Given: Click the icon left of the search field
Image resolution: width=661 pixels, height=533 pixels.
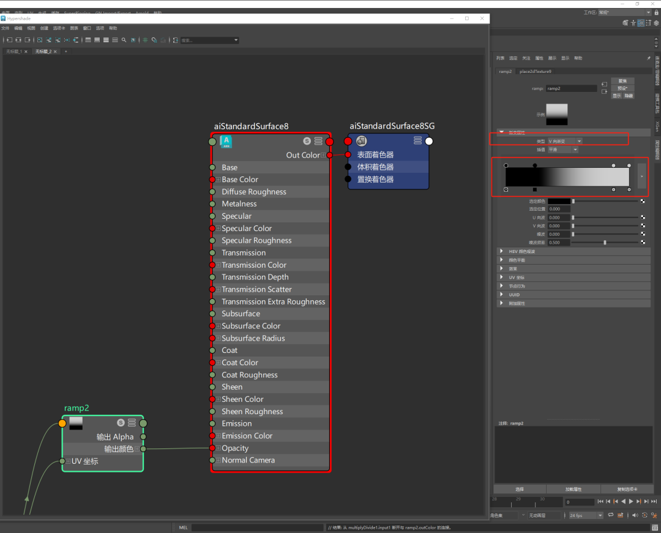Looking at the screenshot, I should [176, 40].
